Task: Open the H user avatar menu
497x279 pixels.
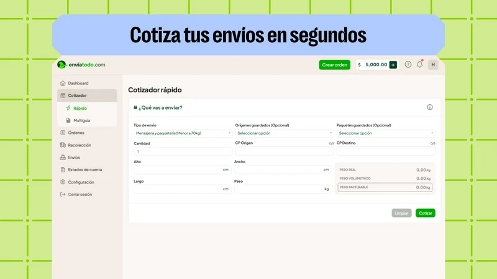Action: [433, 64]
